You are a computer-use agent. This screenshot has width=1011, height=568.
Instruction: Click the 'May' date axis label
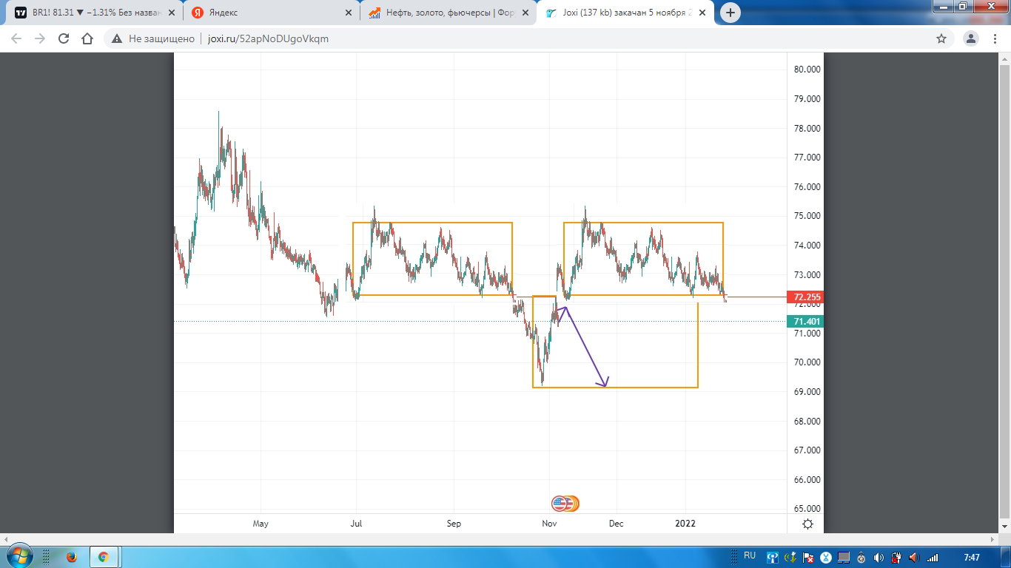pyautogui.click(x=261, y=524)
